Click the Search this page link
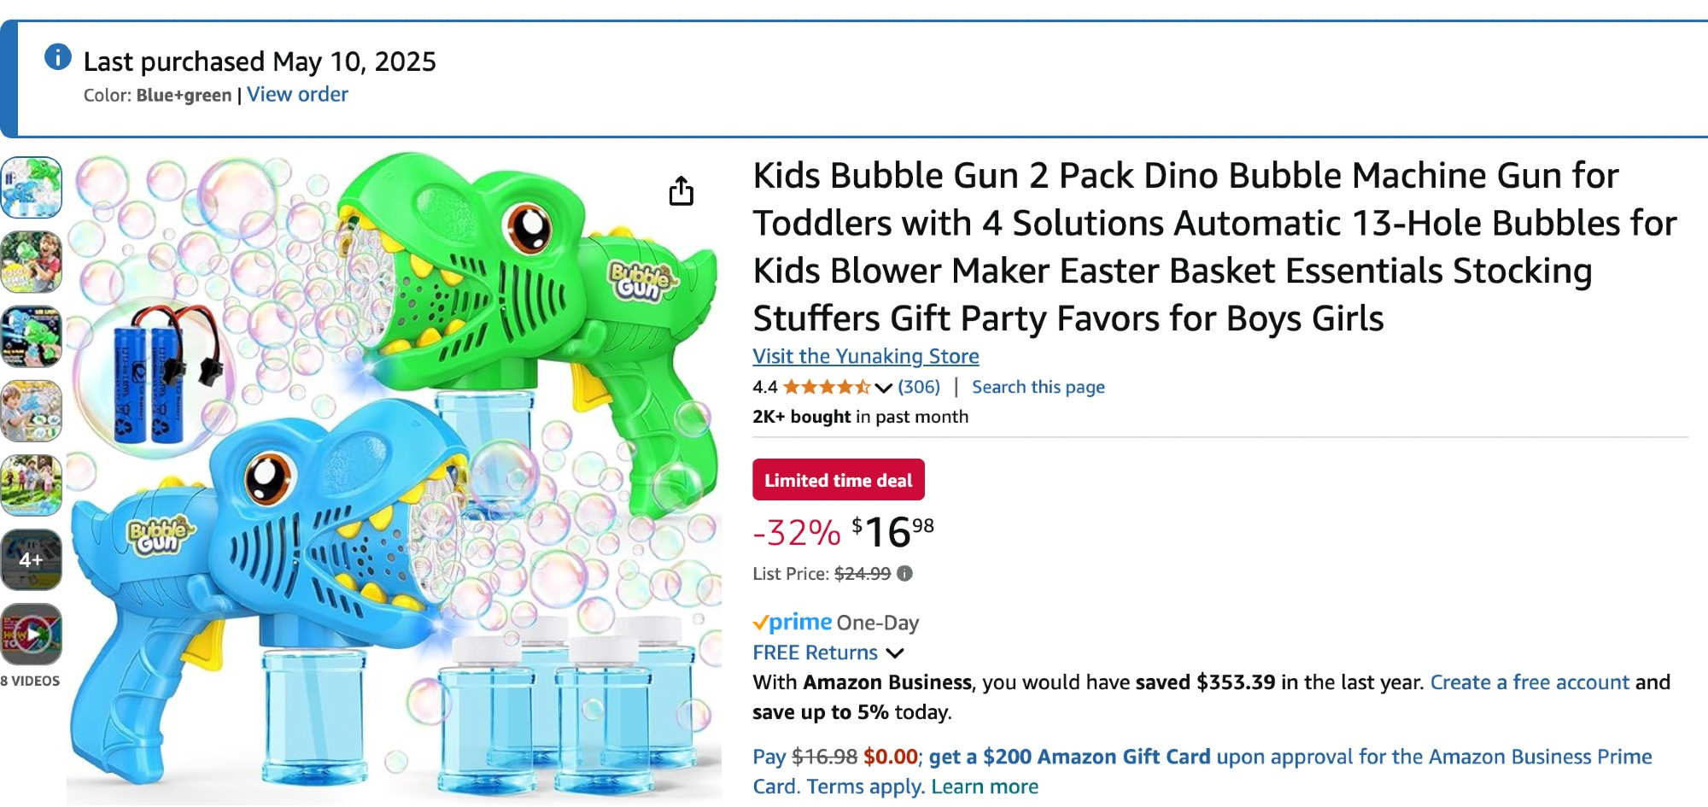This screenshot has width=1708, height=807. [x=1038, y=388]
